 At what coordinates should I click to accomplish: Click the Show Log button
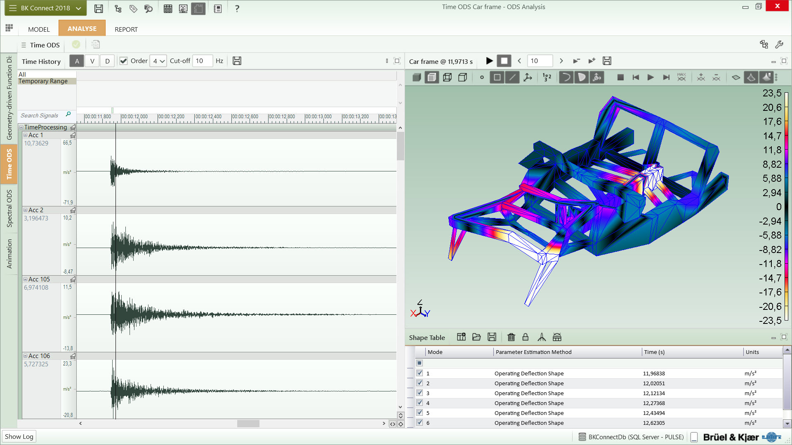tap(19, 436)
